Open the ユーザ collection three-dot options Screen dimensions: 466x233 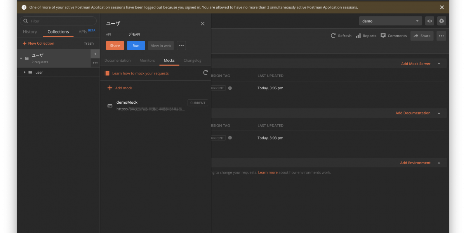[x=95, y=63]
